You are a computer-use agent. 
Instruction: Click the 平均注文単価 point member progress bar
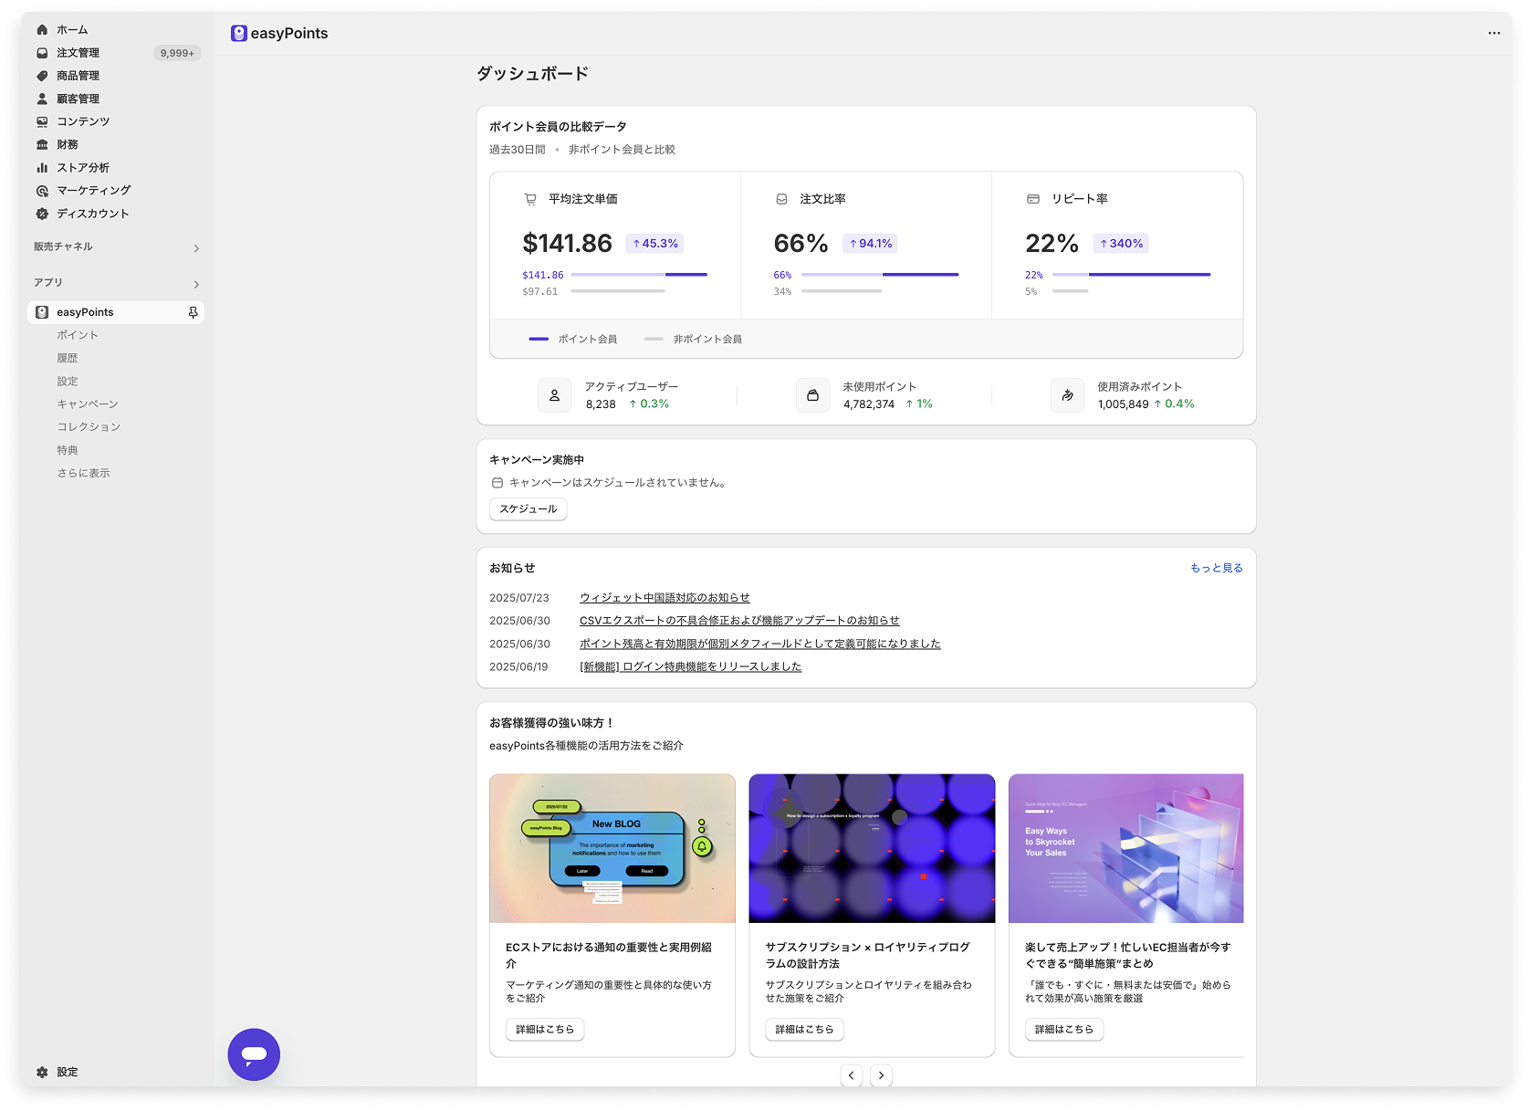click(x=639, y=275)
